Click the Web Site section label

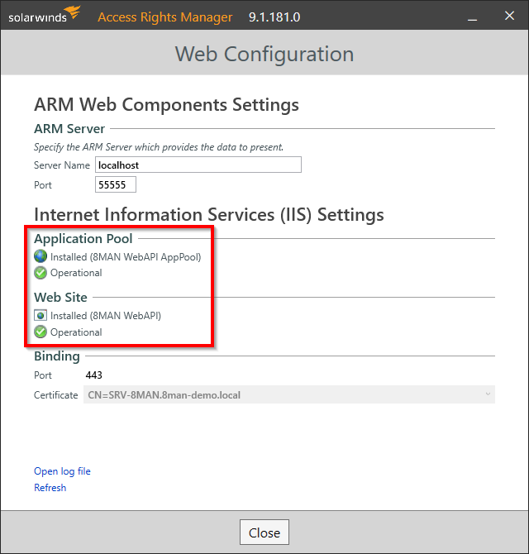(x=60, y=298)
